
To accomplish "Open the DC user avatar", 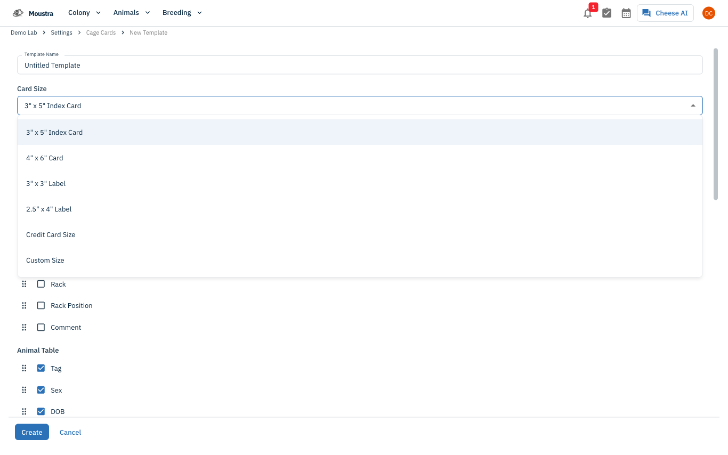I will 709,13.
